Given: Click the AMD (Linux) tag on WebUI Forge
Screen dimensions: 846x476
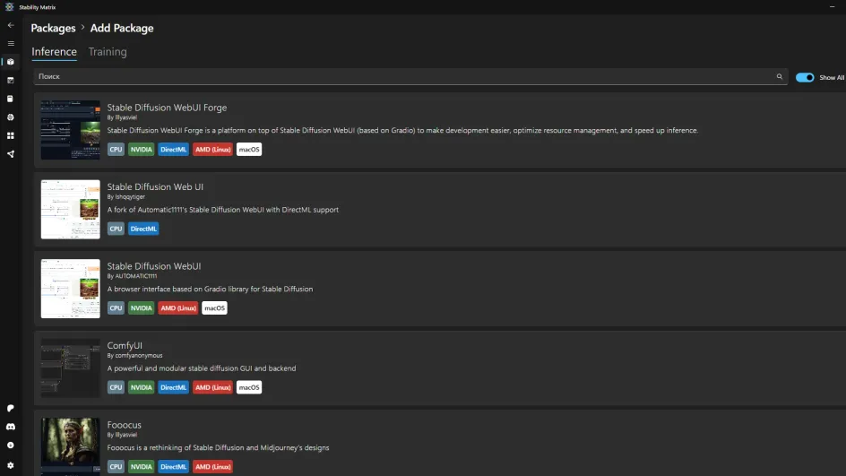Looking at the screenshot, I should [x=212, y=150].
